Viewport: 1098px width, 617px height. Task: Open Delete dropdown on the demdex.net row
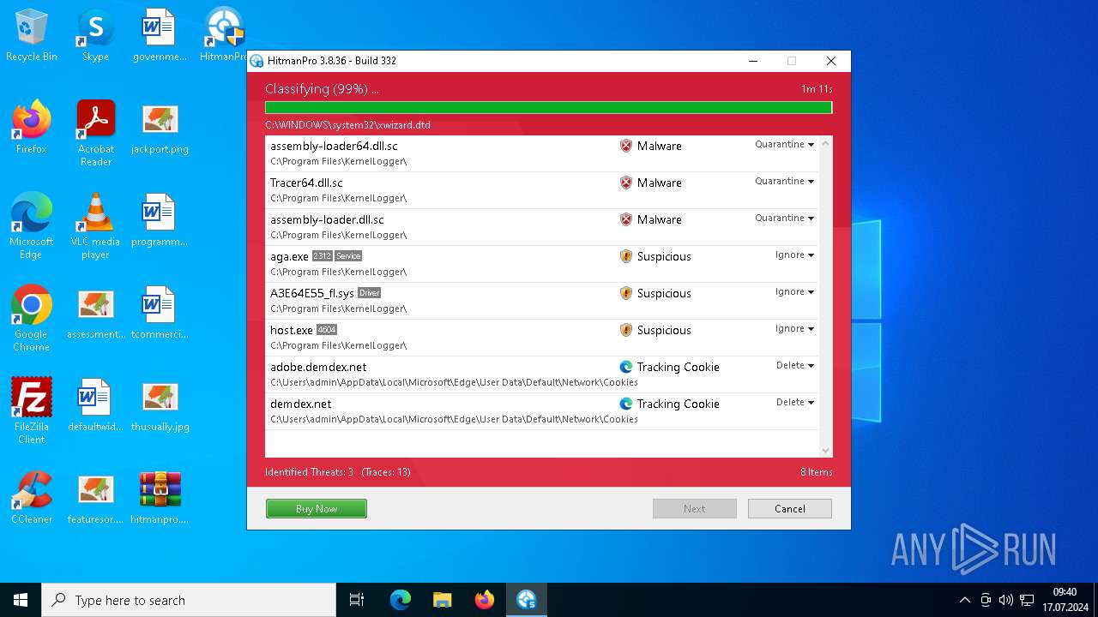pyautogui.click(x=795, y=402)
